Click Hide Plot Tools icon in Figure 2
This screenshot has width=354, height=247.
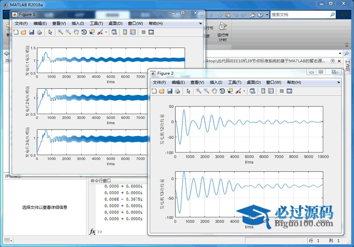(282, 91)
